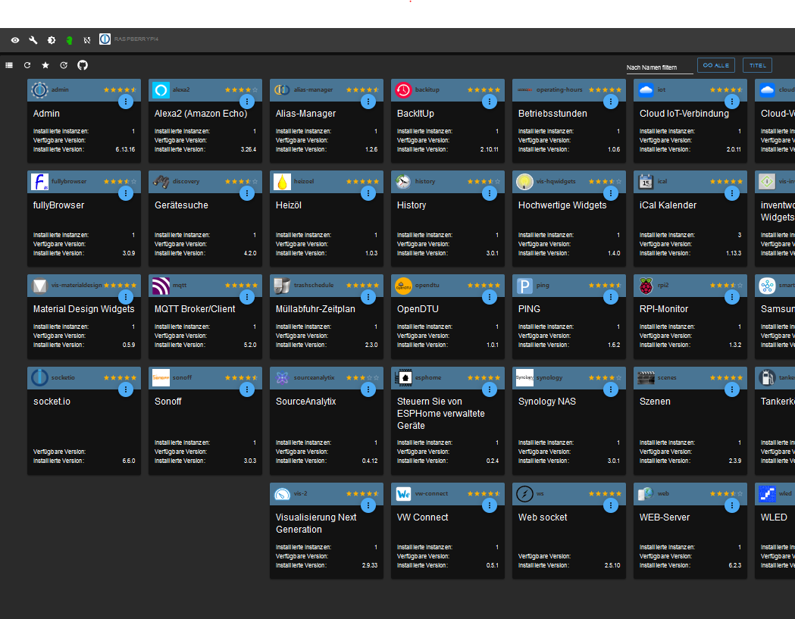Image resolution: width=795 pixels, height=619 pixels.
Task: Open the three-dot menu on the Admin card
Action: click(x=126, y=102)
